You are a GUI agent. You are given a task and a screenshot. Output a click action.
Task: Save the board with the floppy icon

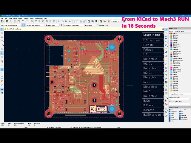[x=2, y=21]
